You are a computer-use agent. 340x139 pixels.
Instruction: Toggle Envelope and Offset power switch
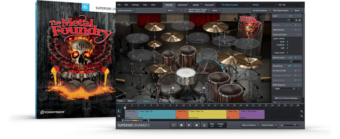295,75
